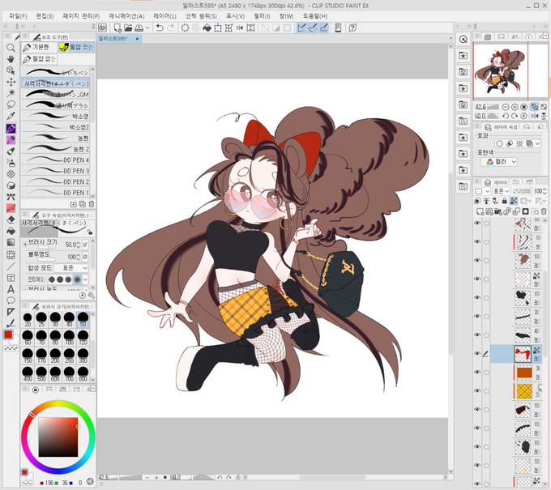
Task: Click navigator zoom-out minus icon
Action: [x=506, y=107]
